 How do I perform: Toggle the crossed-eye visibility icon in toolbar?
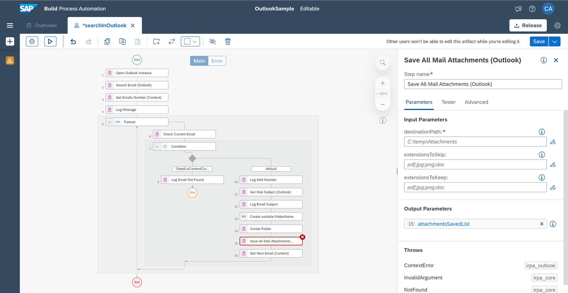click(x=212, y=41)
